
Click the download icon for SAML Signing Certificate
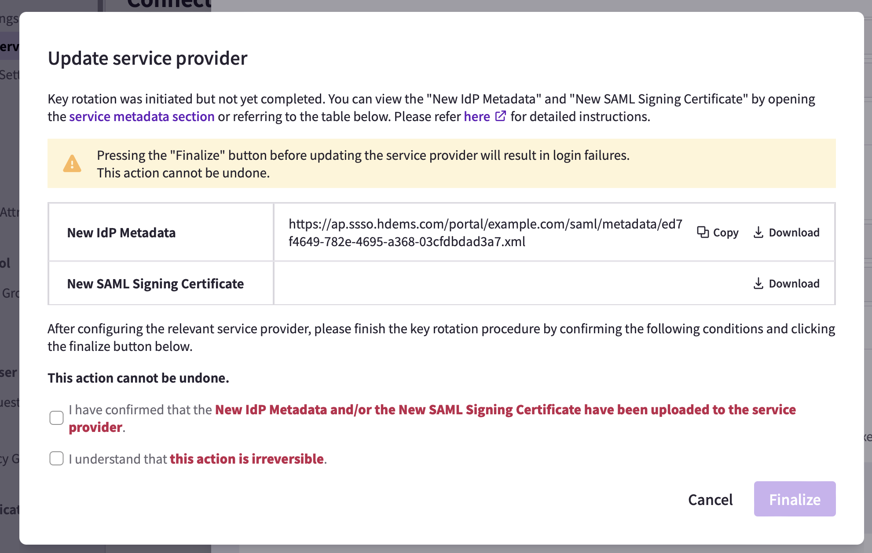[x=758, y=283]
